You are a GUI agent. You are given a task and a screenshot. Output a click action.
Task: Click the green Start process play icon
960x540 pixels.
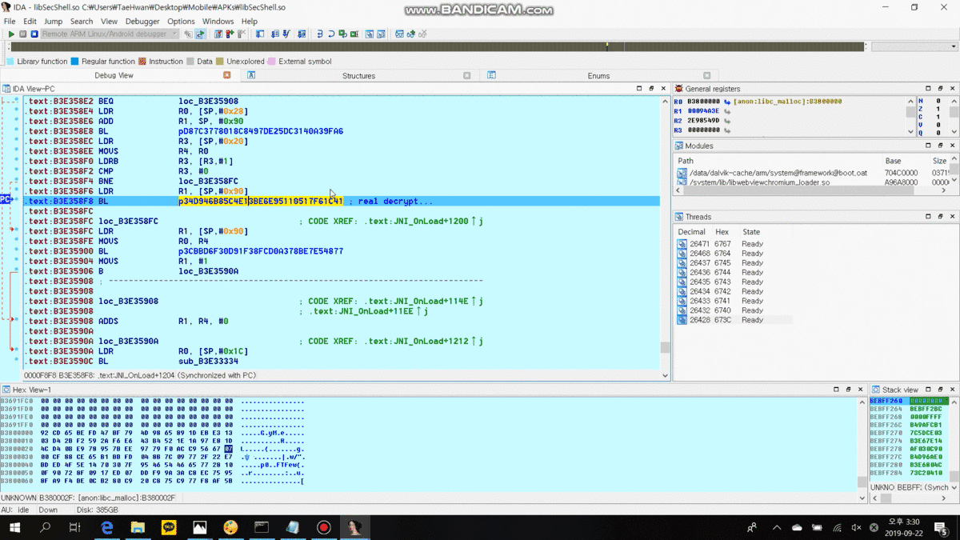click(11, 34)
